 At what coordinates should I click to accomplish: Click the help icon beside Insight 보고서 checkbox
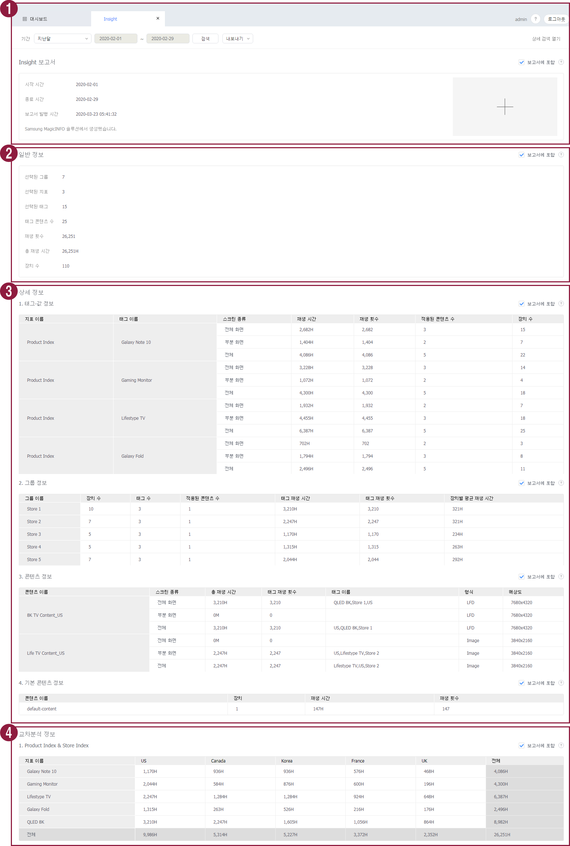pos(561,62)
